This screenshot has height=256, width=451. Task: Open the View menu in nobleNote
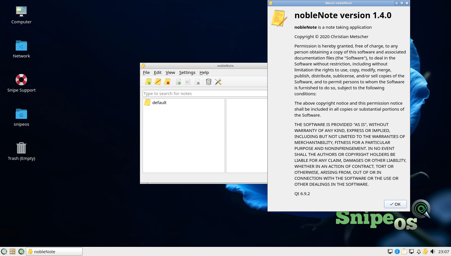[x=170, y=73]
